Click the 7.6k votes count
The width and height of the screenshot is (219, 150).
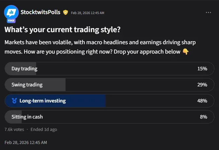(14, 129)
